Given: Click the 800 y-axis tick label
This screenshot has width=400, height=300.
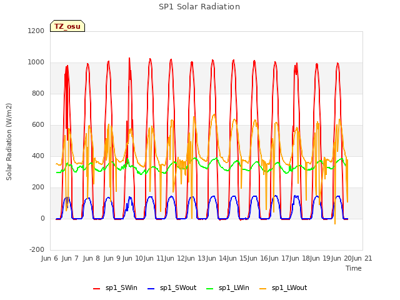Looking at the screenshot, I should pyautogui.click(x=38, y=93).
